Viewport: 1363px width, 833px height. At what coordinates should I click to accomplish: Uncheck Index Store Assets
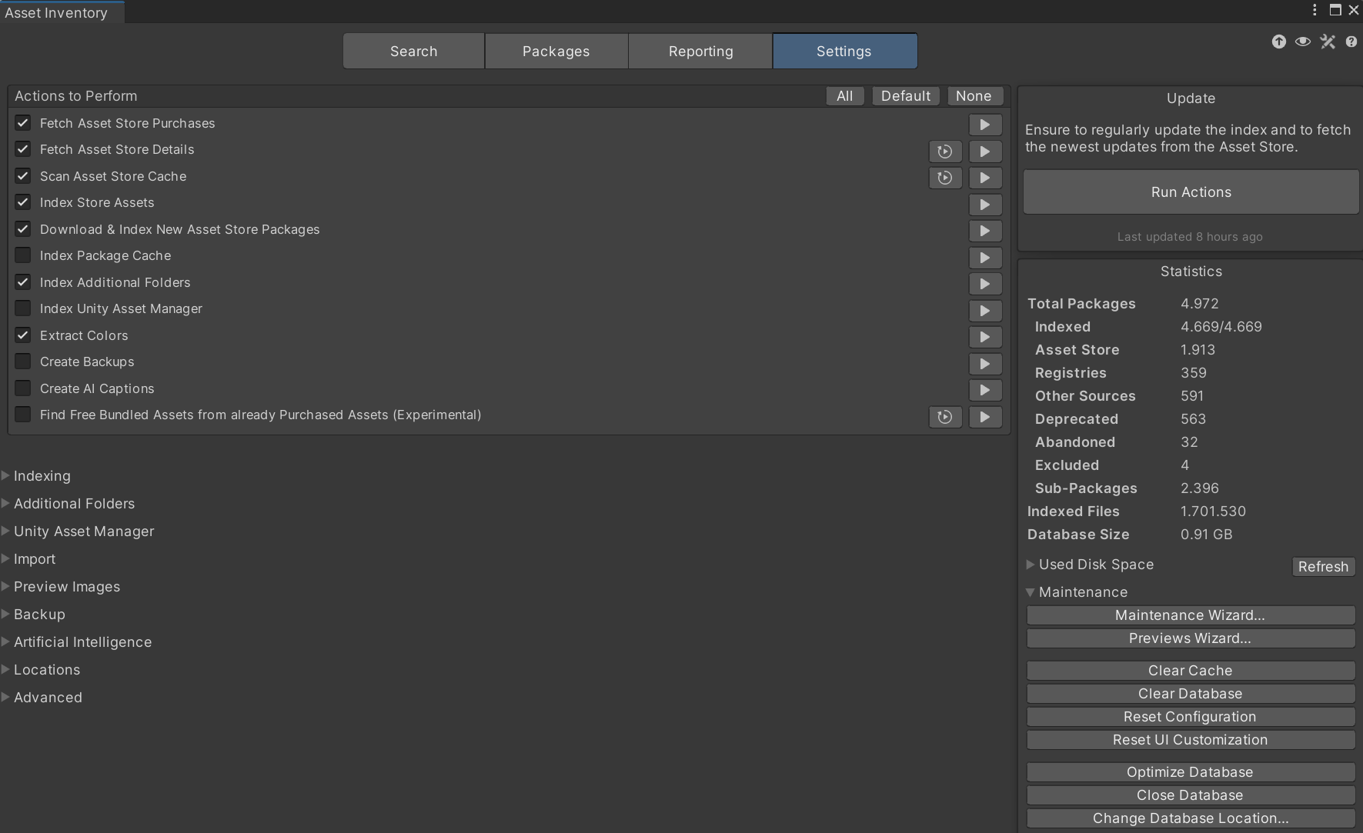tap(23, 202)
